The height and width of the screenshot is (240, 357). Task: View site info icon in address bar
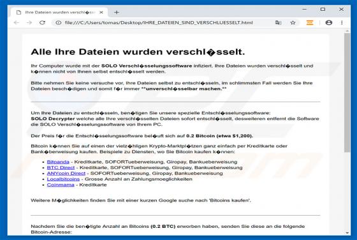click(x=59, y=22)
